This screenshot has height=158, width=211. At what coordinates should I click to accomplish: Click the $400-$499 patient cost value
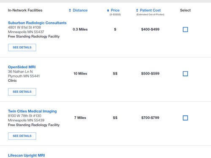150,29
